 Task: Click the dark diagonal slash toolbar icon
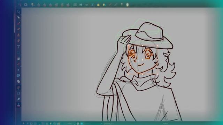[110, 5]
